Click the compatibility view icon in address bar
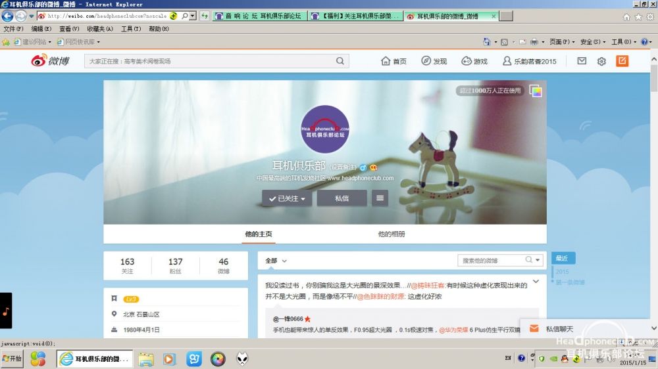This screenshot has width=658, height=369. click(x=173, y=16)
